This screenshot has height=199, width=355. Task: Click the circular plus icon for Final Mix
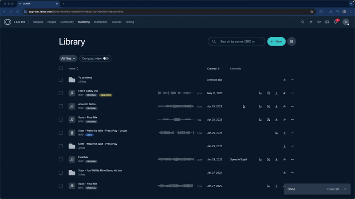point(268,160)
